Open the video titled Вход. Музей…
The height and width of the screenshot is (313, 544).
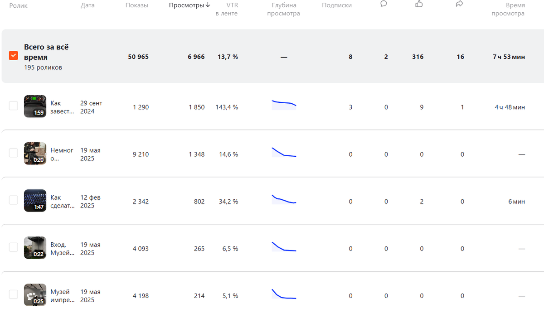(x=62, y=249)
